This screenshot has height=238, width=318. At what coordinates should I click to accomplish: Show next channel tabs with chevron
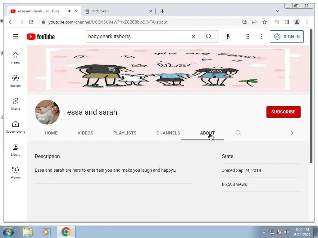[292, 133]
